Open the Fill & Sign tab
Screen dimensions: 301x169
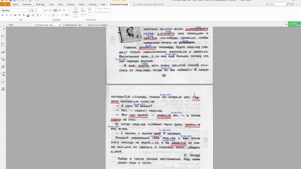[x=40, y=4]
